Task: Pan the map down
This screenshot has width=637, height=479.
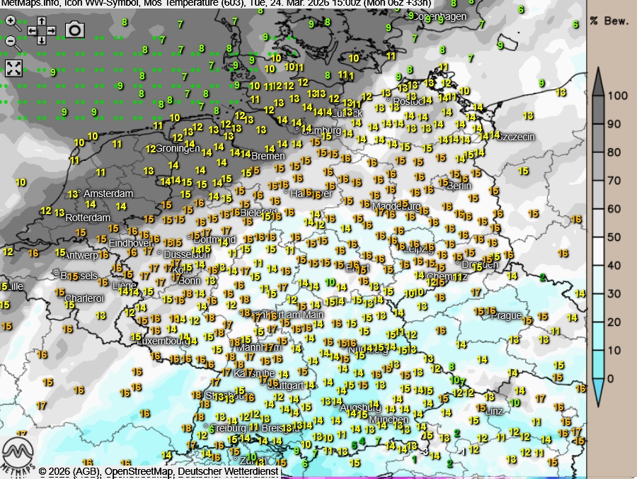Action: click(42, 40)
